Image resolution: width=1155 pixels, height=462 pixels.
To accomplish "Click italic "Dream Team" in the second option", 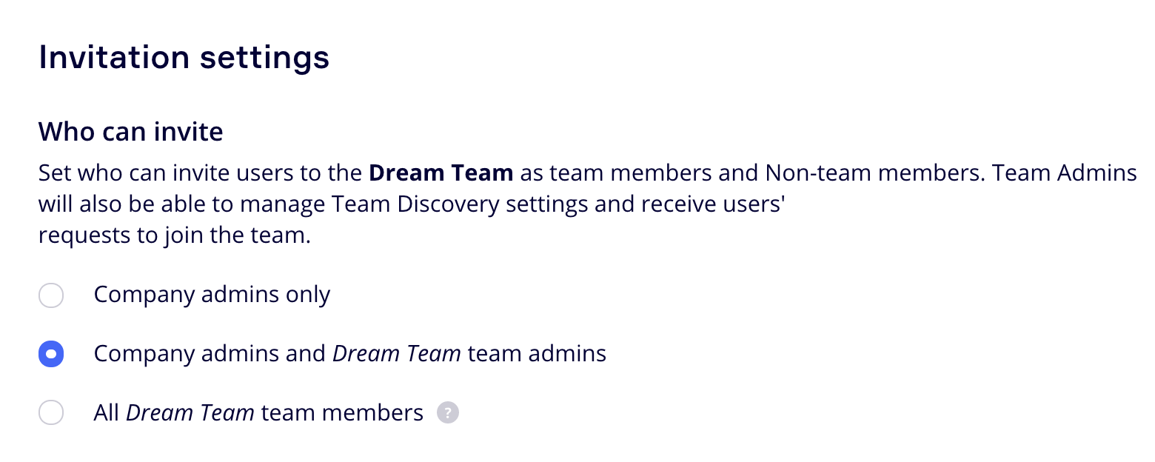I will click(x=397, y=354).
